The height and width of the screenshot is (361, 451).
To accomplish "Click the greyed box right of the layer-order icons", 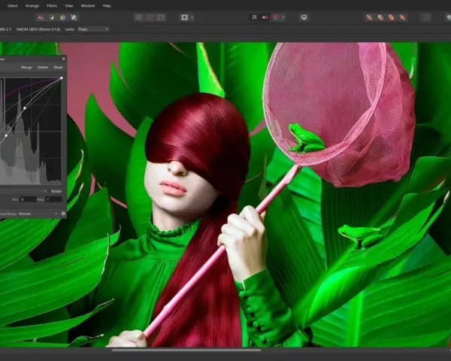I will [x=426, y=17].
